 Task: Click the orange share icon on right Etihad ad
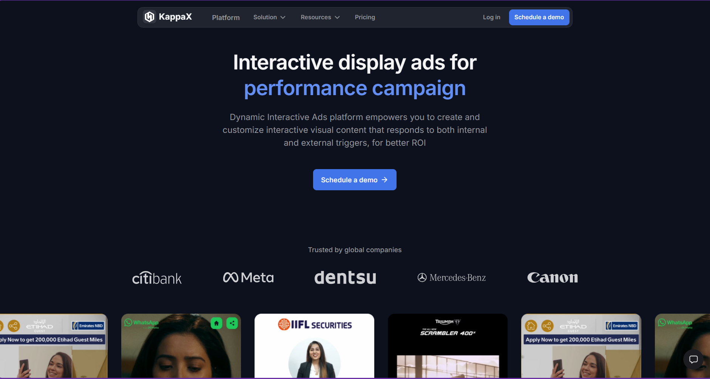tap(547, 325)
